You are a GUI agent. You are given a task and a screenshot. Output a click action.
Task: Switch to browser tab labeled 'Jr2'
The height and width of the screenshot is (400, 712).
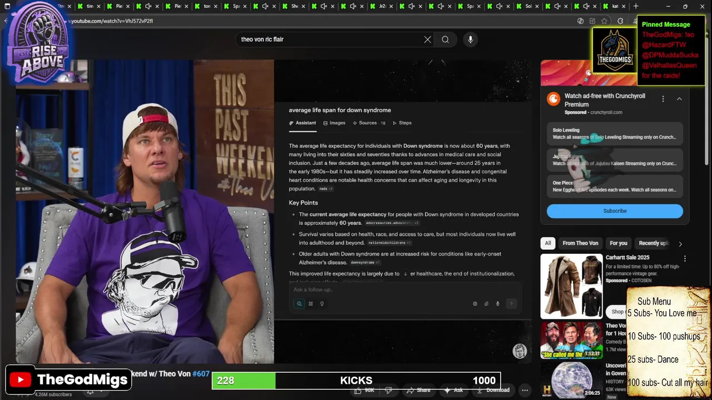tap(383, 6)
